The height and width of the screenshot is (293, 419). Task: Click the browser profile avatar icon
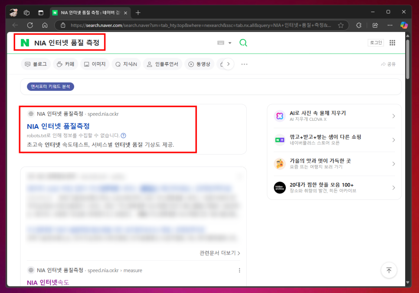13,13
